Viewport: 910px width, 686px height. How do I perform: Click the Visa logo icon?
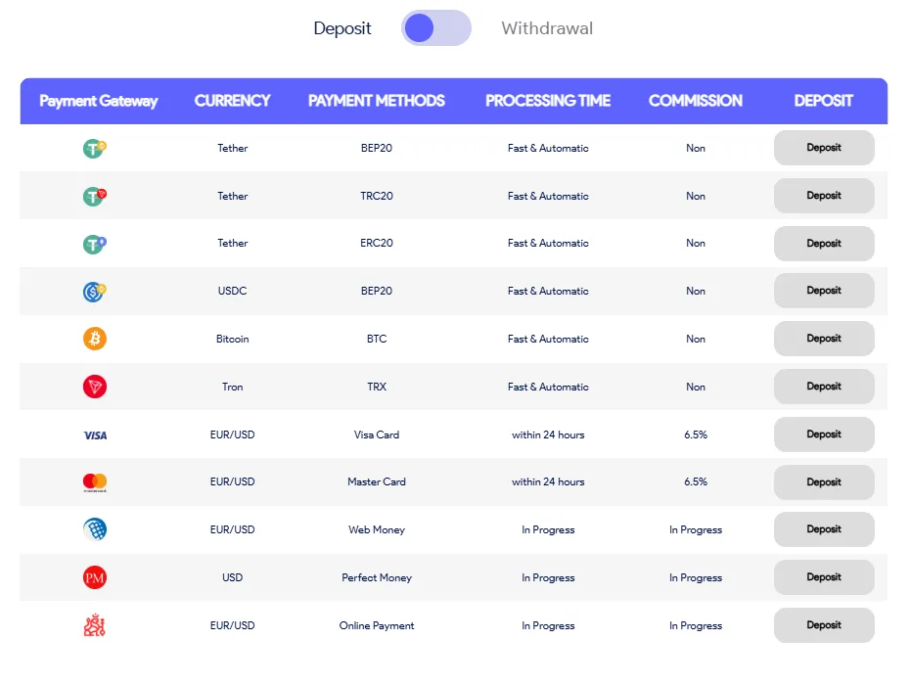tap(95, 434)
